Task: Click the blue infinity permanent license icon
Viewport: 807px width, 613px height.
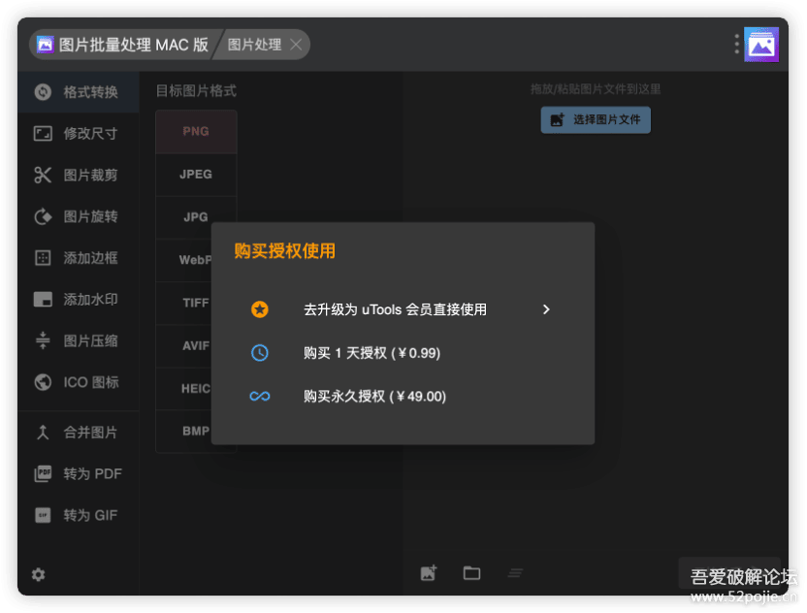Action: [259, 397]
